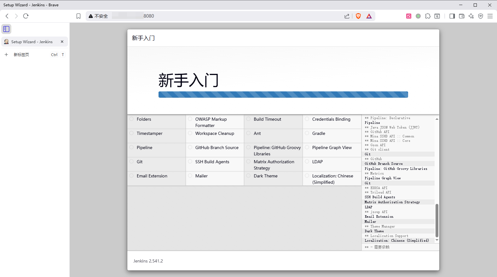
Task: Toggle the vertical tabs panel icon
Action: 6,29
